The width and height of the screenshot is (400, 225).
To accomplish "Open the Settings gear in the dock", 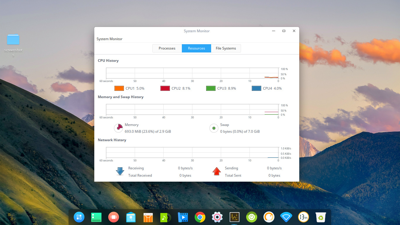I will click(x=217, y=217).
